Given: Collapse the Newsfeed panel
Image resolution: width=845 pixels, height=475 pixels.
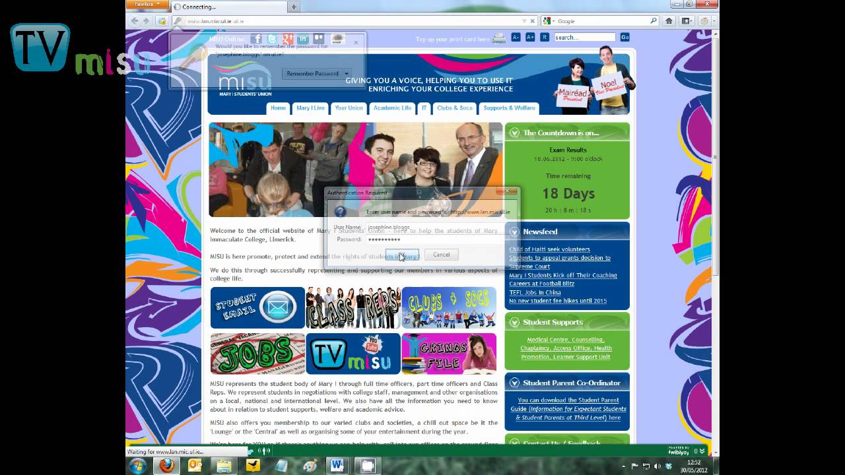Looking at the screenshot, I should pos(514,232).
